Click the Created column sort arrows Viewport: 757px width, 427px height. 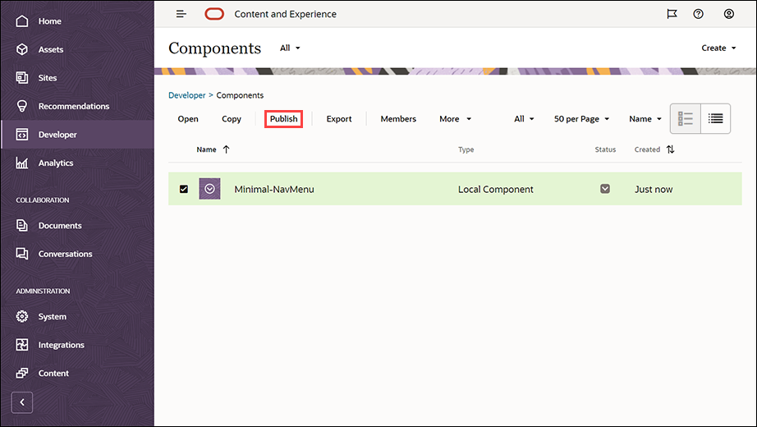click(x=670, y=149)
